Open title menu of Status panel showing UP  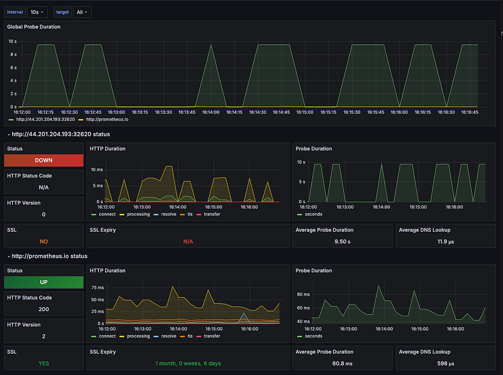pos(15,271)
